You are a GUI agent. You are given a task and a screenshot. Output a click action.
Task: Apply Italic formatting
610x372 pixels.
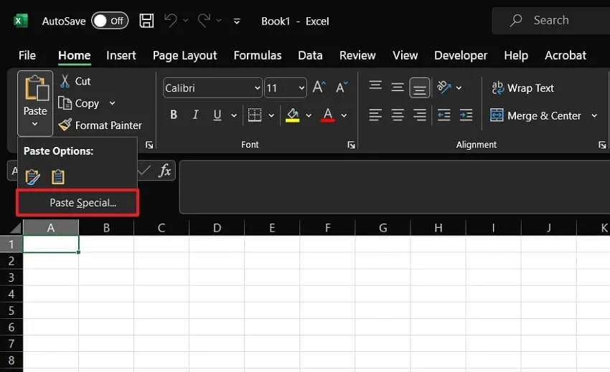(195, 115)
